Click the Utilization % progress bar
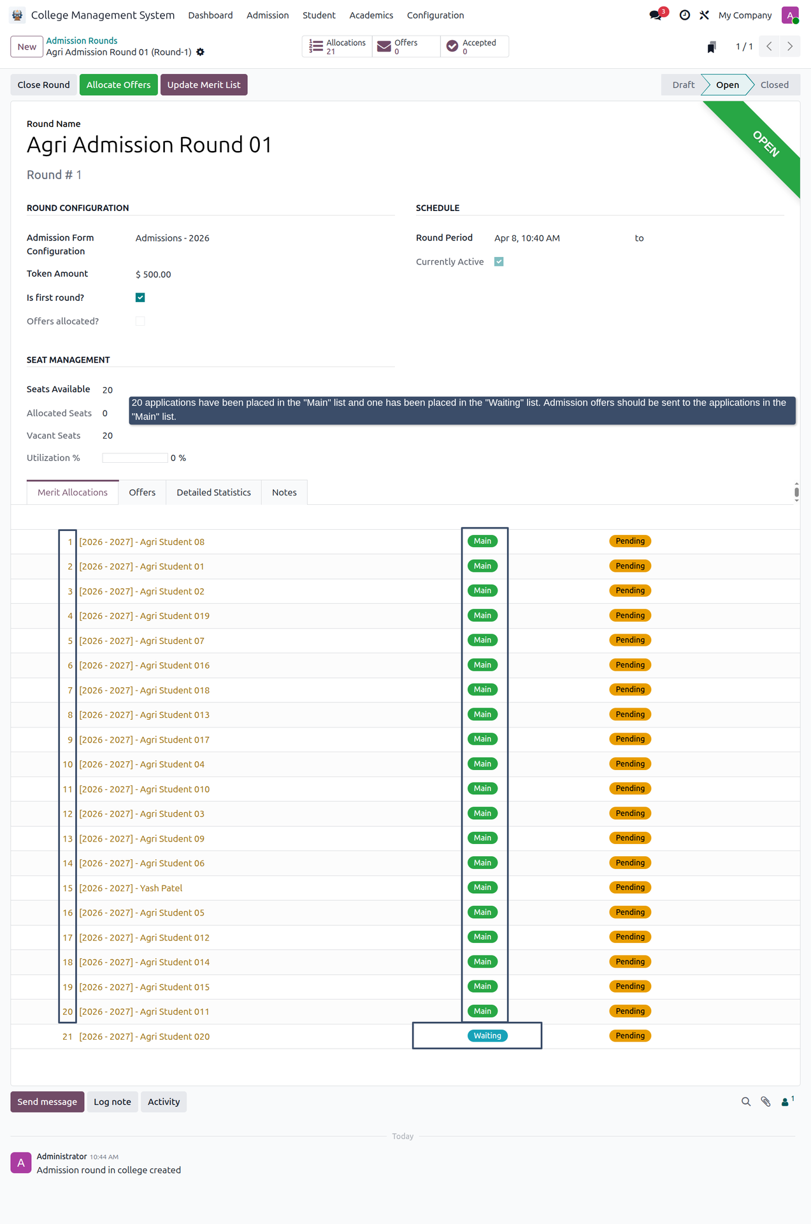 [135, 458]
